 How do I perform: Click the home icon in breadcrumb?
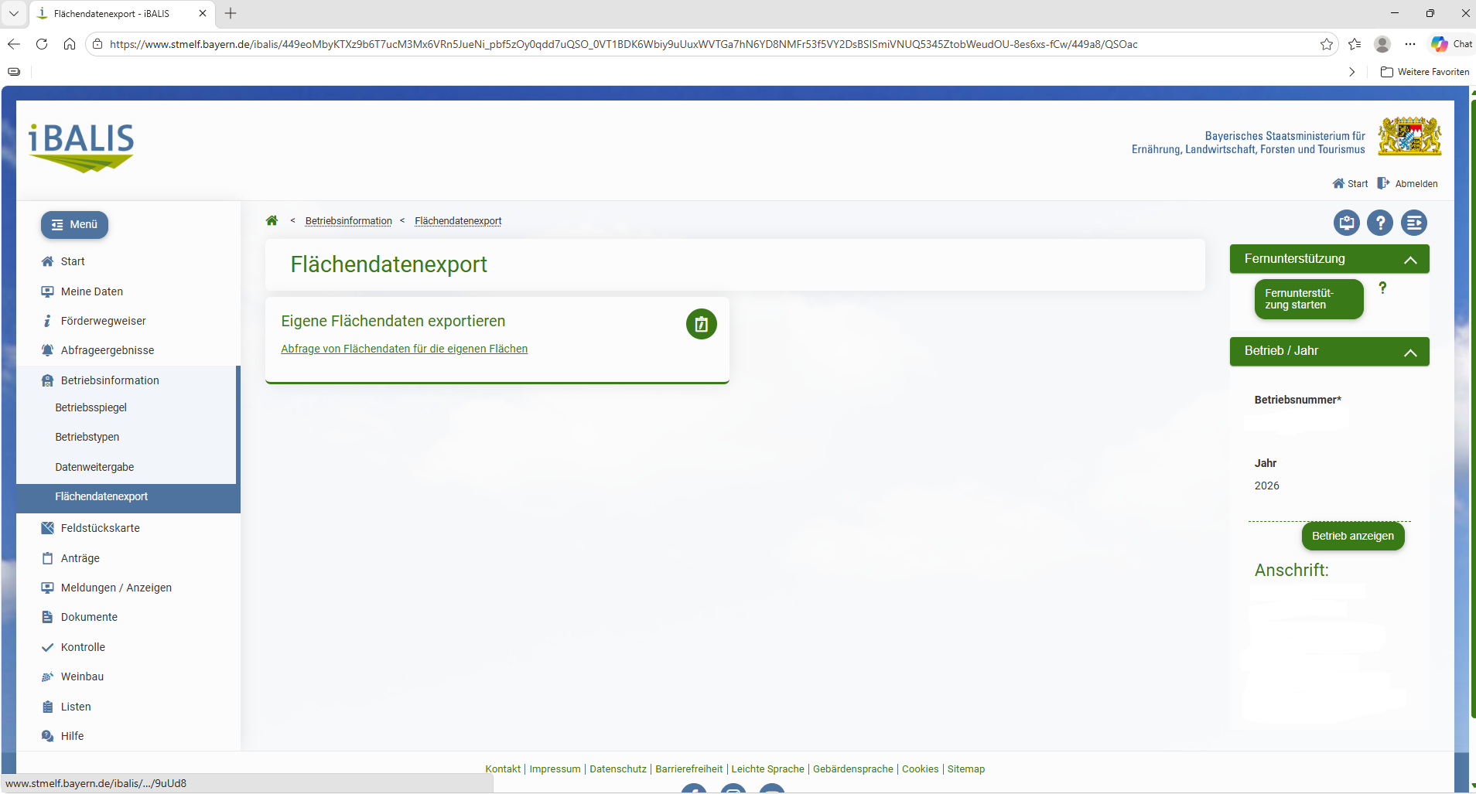[x=272, y=221]
